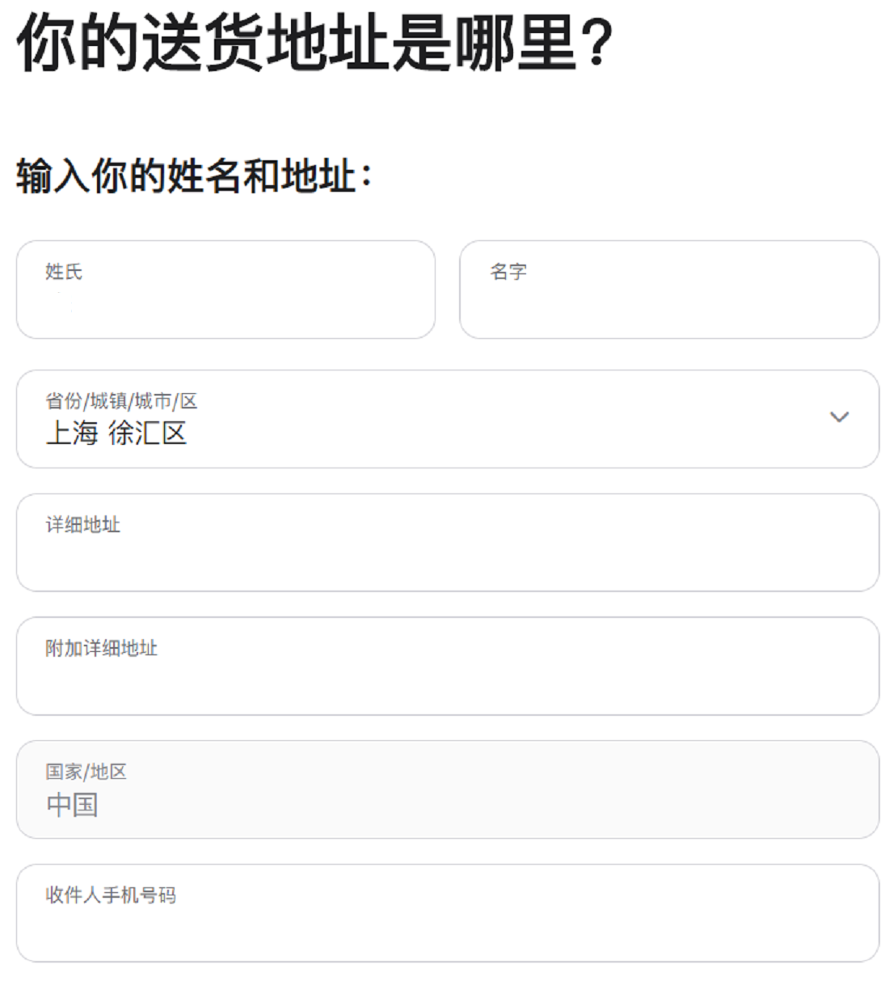Click the question mark in the heading
The height and width of the screenshot is (982, 889).
(596, 42)
